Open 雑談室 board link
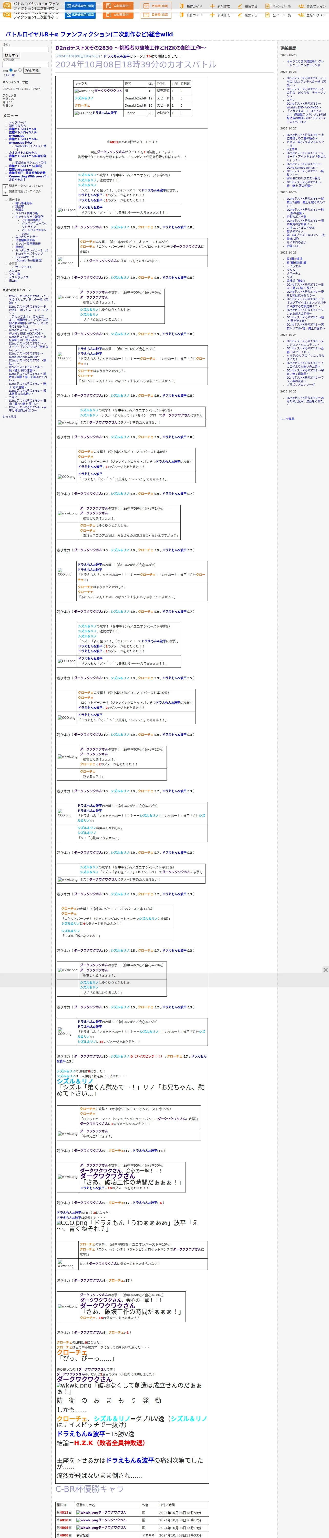This screenshot has width=329, height=1538. [x=20, y=207]
